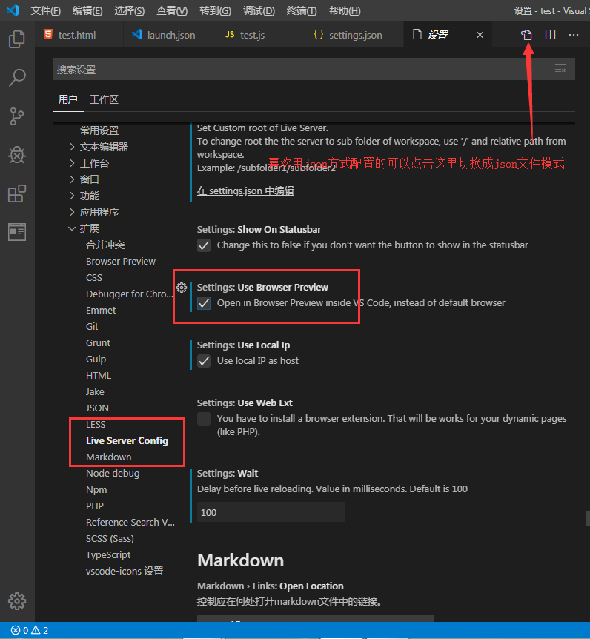This screenshot has width=590, height=639.
Task: Switch to the settings.json editor tab
Action: pos(354,35)
